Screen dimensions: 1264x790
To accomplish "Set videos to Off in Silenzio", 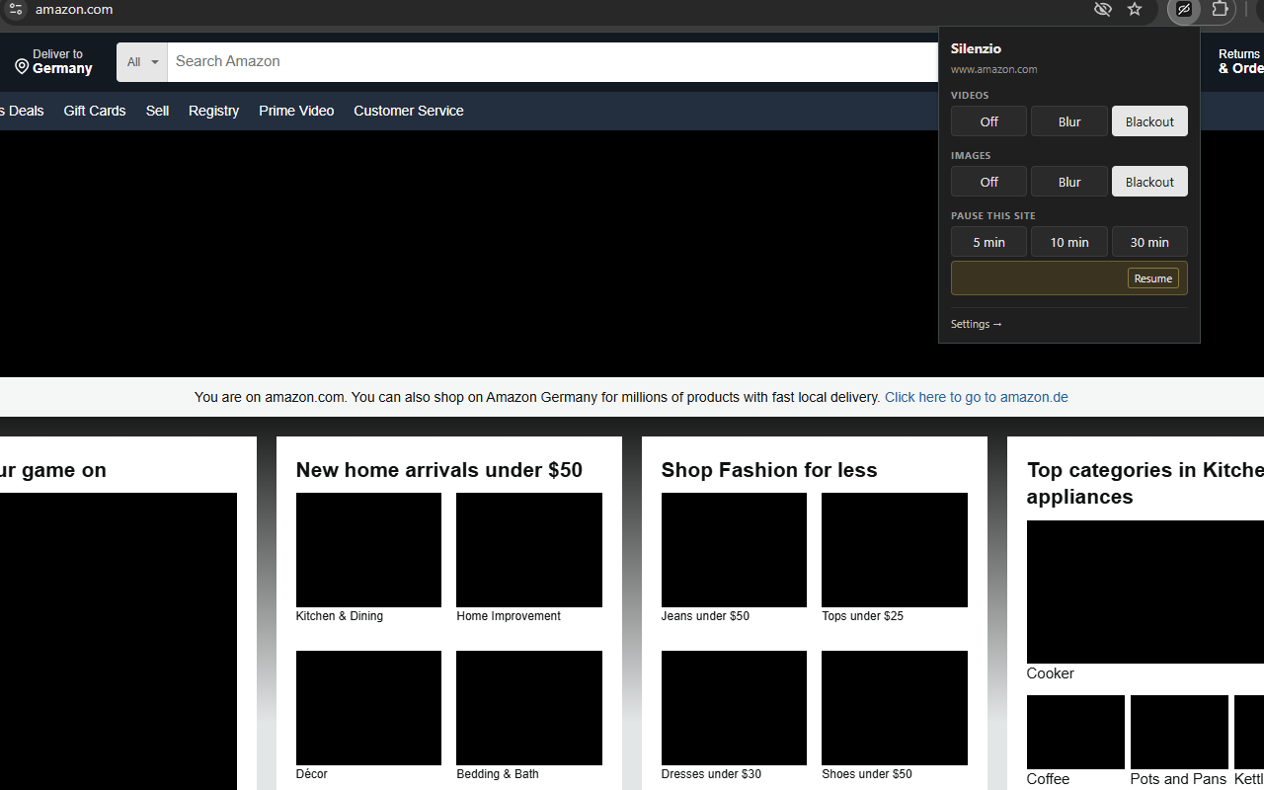I will tap(988, 121).
